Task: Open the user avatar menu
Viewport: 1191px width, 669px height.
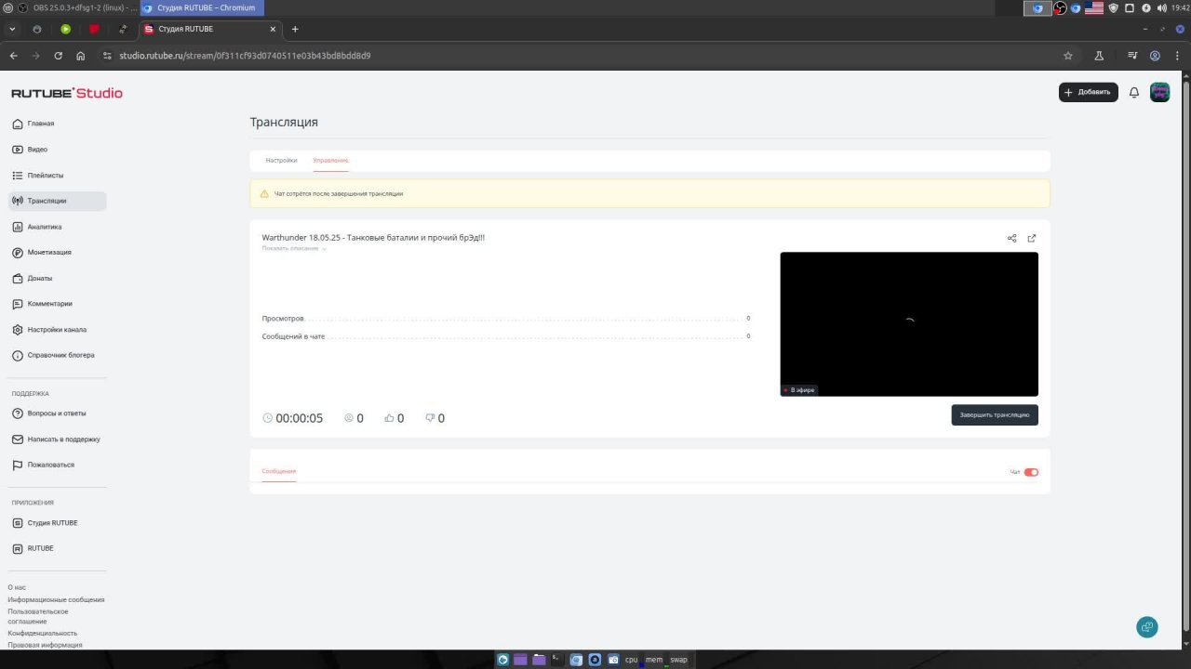Action: point(1159,92)
